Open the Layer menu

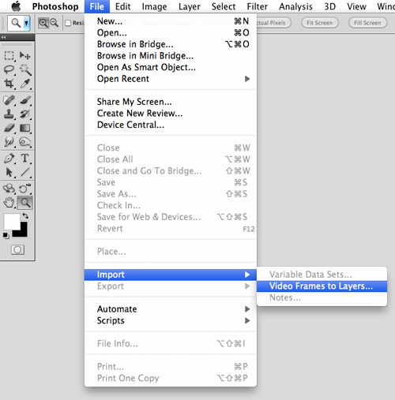point(190,6)
